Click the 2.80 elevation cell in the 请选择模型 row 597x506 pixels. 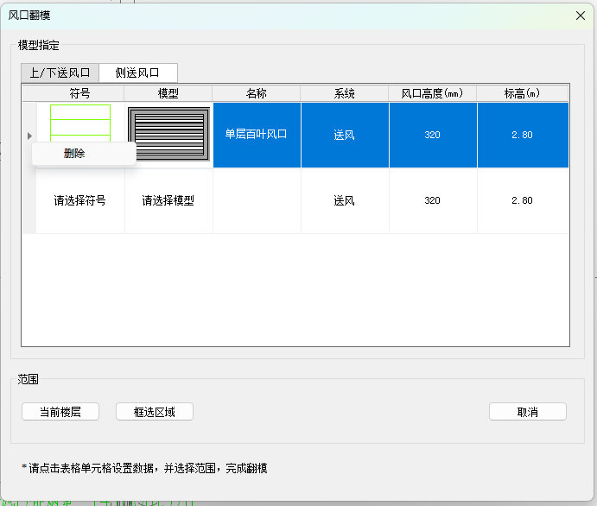[522, 200]
